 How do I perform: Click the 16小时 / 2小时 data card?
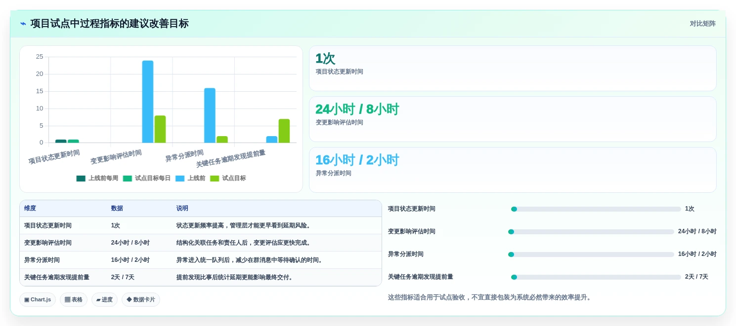(x=513, y=170)
